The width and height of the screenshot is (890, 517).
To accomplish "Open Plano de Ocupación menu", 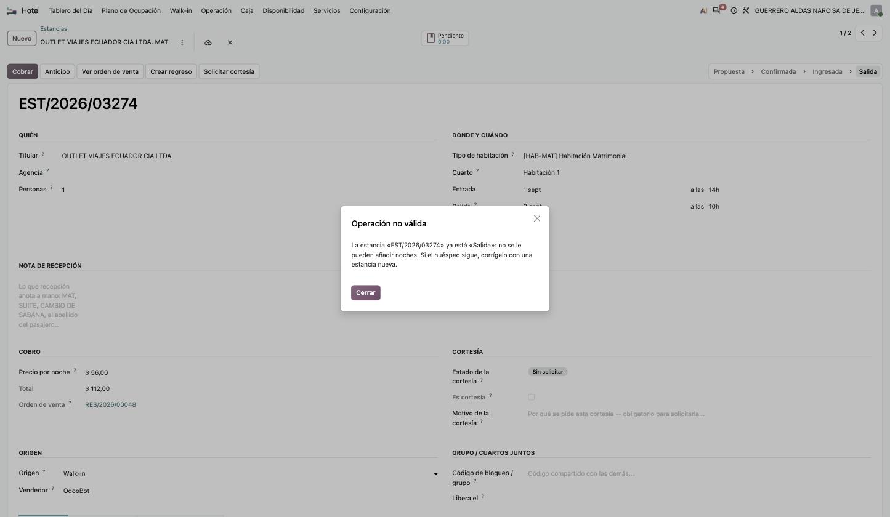I will tap(131, 11).
